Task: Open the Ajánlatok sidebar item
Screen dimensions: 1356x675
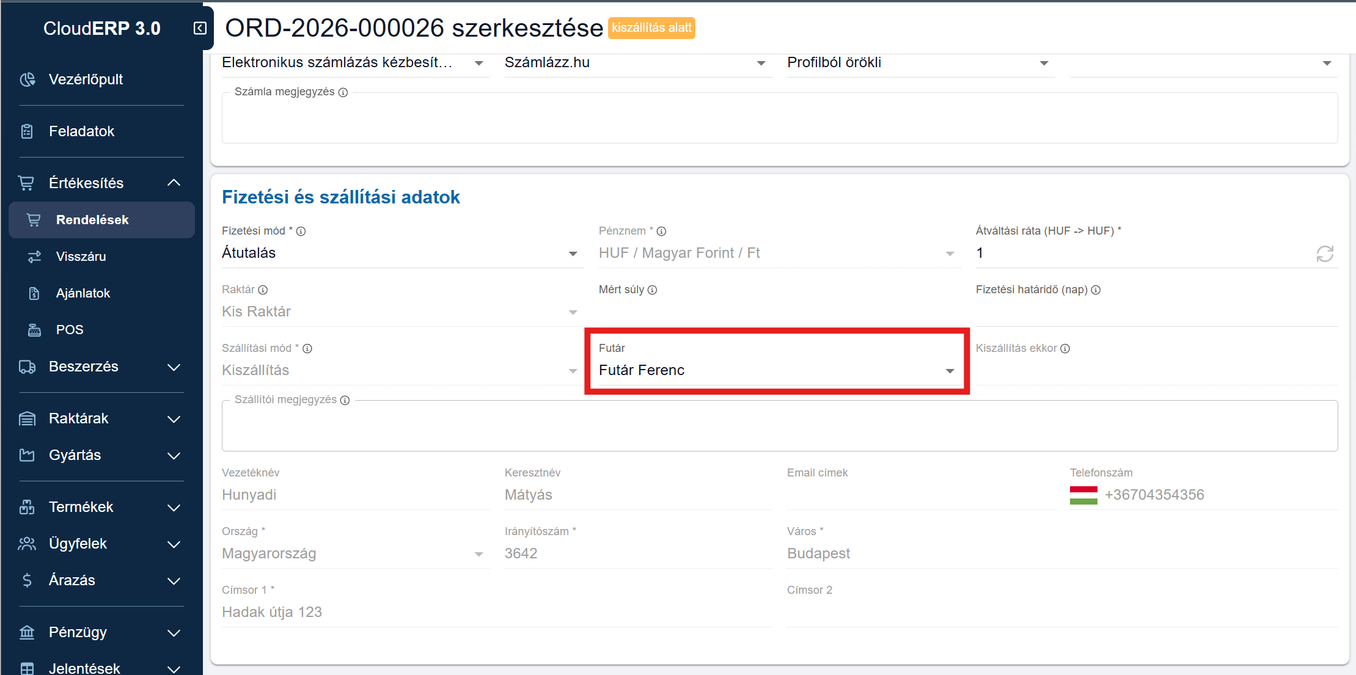Action: click(82, 293)
